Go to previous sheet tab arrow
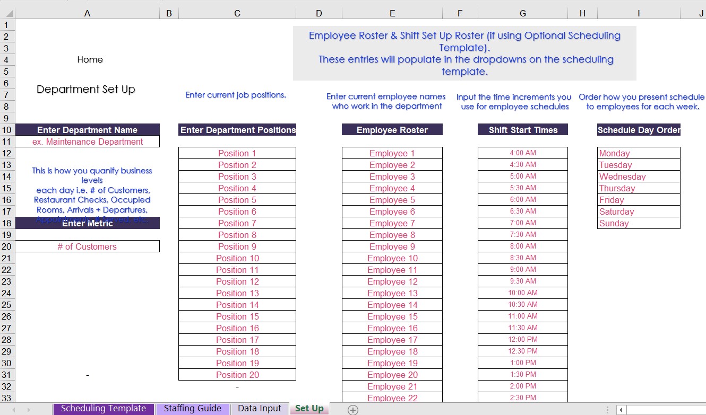Image resolution: width=706 pixels, height=415 pixels. [13, 410]
